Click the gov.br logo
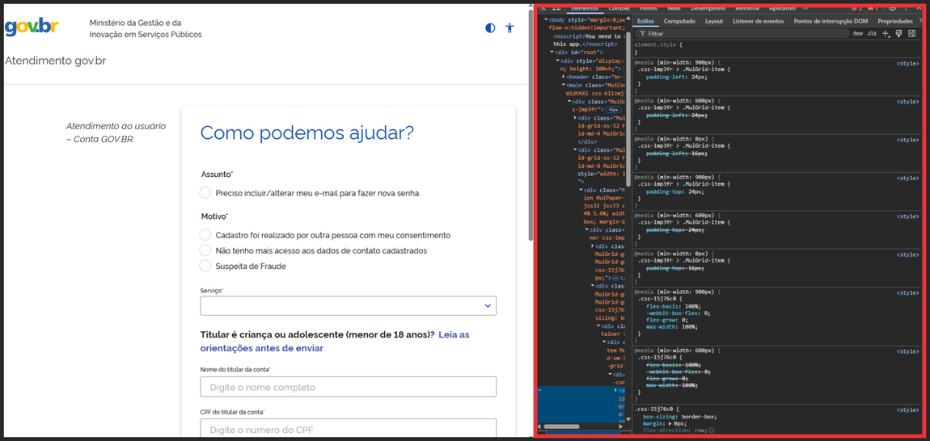 click(32, 27)
